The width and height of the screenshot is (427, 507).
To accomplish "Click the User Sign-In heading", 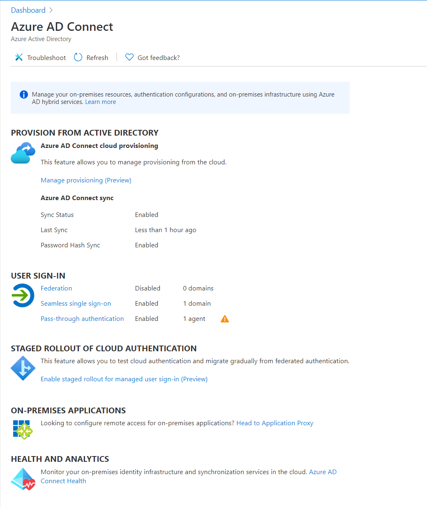I will pos(38,276).
